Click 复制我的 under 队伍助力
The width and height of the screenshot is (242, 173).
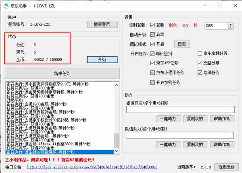(195, 144)
